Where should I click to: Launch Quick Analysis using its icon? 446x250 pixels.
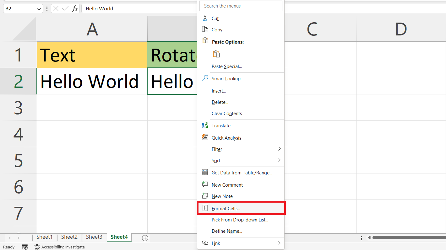point(205,137)
